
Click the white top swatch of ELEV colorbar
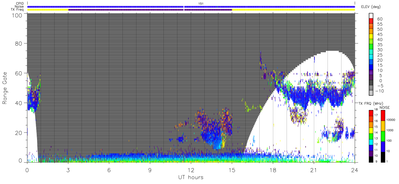[x=371, y=16]
